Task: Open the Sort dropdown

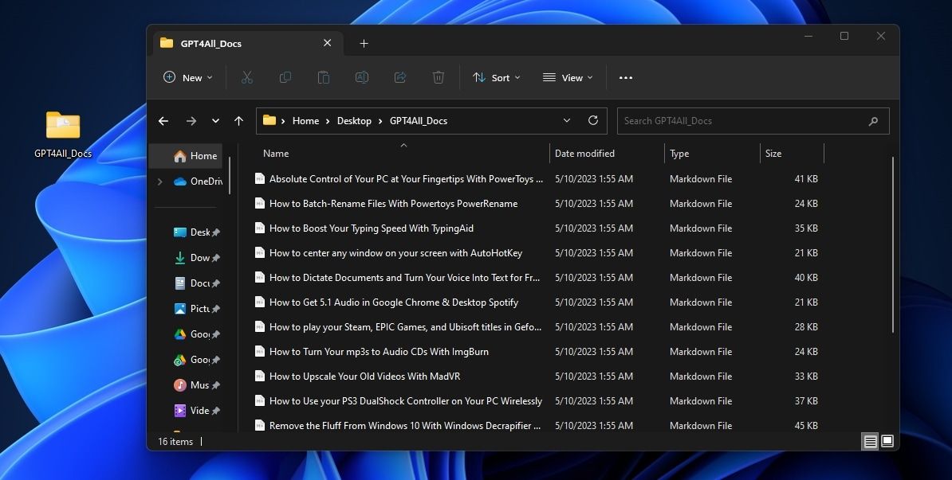Action: point(497,77)
